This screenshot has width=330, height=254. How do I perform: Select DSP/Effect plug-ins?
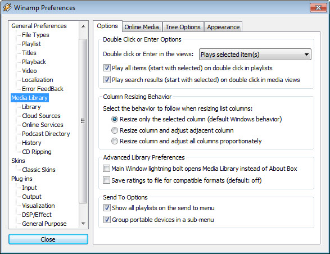tap(37, 215)
